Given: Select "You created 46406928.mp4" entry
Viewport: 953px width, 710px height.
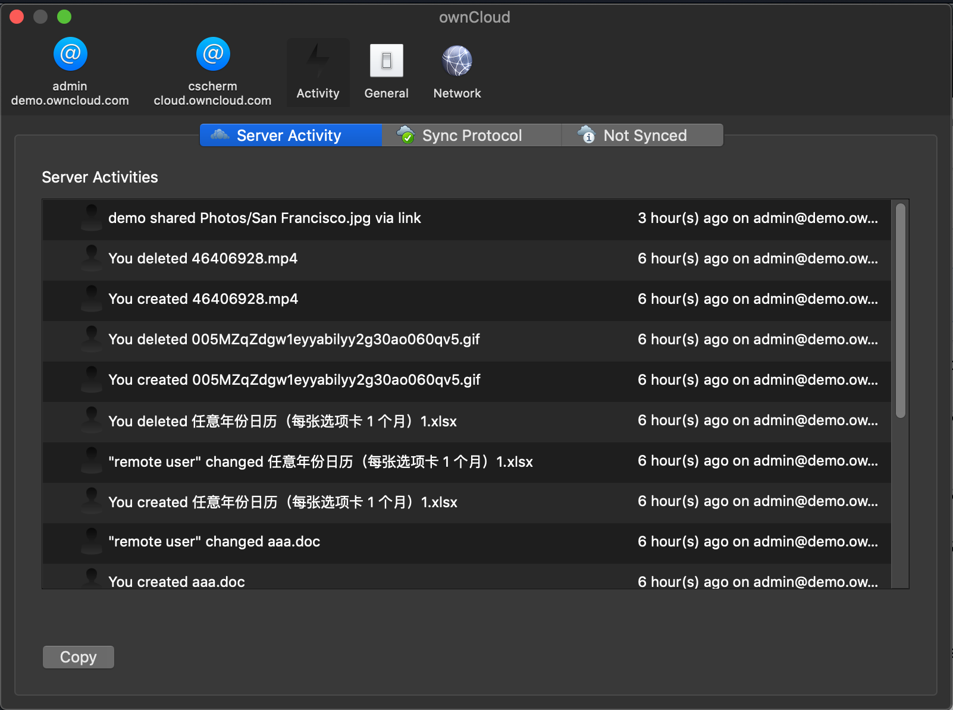Looking at the screenshot, I should 203,299.
